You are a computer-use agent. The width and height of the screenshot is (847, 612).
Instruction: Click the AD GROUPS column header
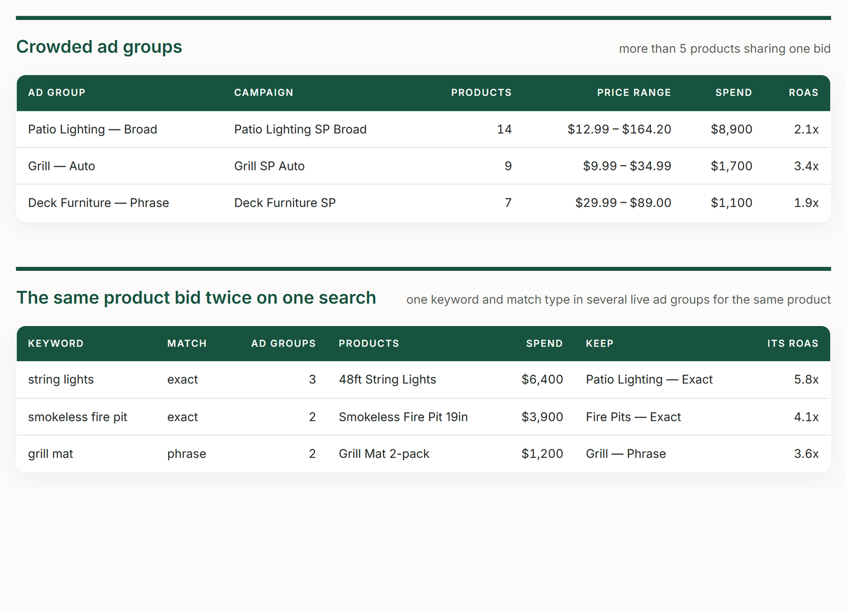click(x=283, y=343)
